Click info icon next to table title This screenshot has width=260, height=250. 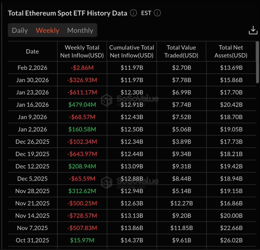pos(133,13)
